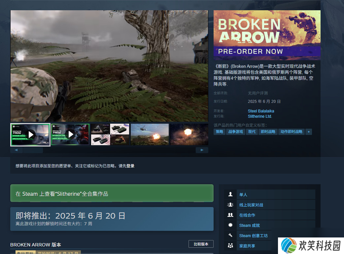Open the Steam 成就 feature link
The image size is (344, 254).
click(250, 226)
